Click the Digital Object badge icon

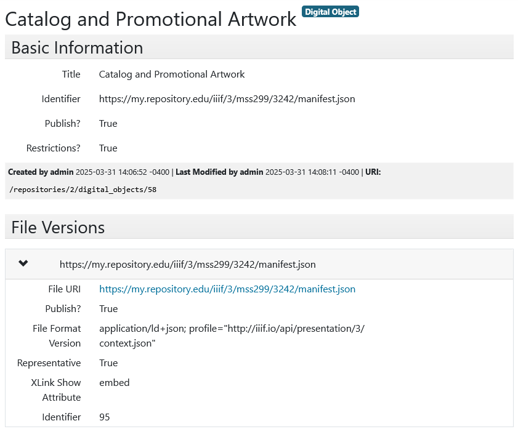click(330, 11)
